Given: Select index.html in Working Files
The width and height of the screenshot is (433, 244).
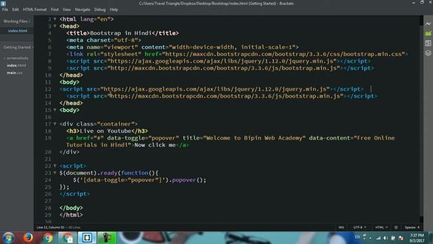Looking at the screenshot, I should click(x=17, y=30).
